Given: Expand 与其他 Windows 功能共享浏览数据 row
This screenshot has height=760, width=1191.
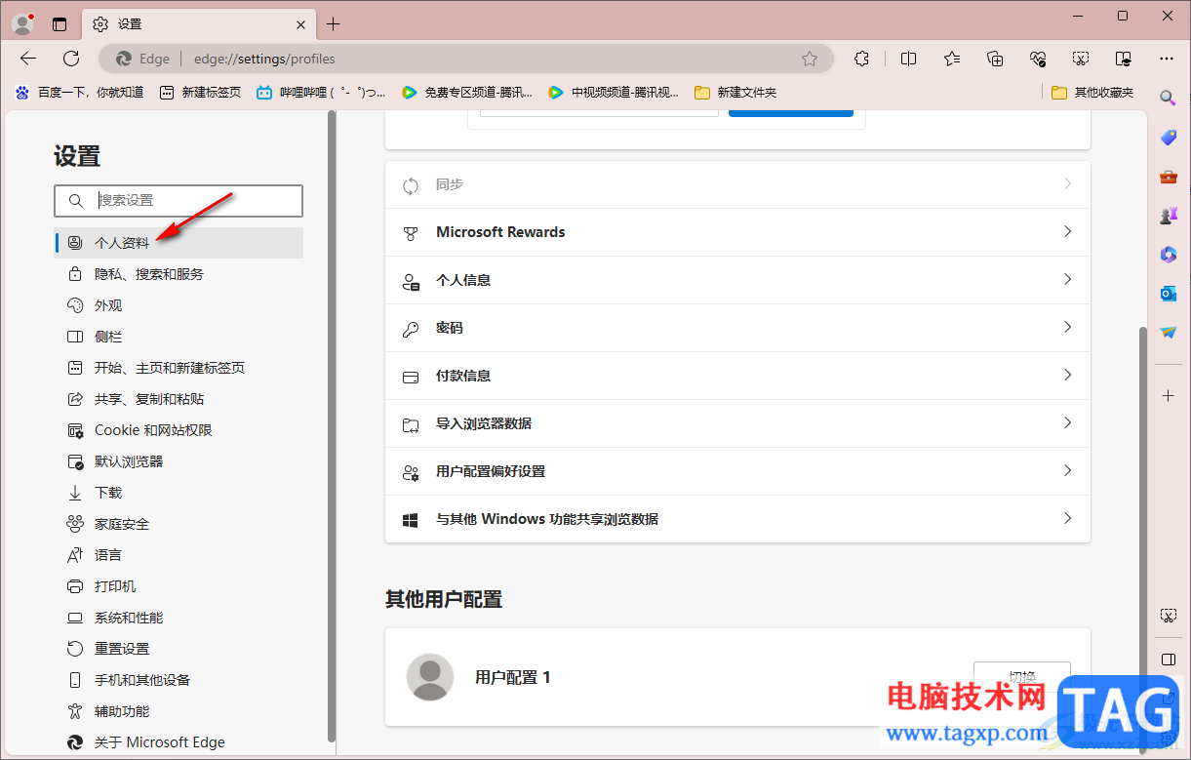Looking at the screenshot, I should 737,519.
